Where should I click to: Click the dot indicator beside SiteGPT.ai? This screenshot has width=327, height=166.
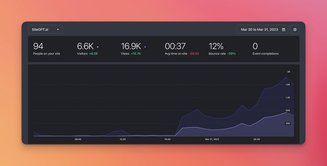pyautogui.click(x=58, y=29)
